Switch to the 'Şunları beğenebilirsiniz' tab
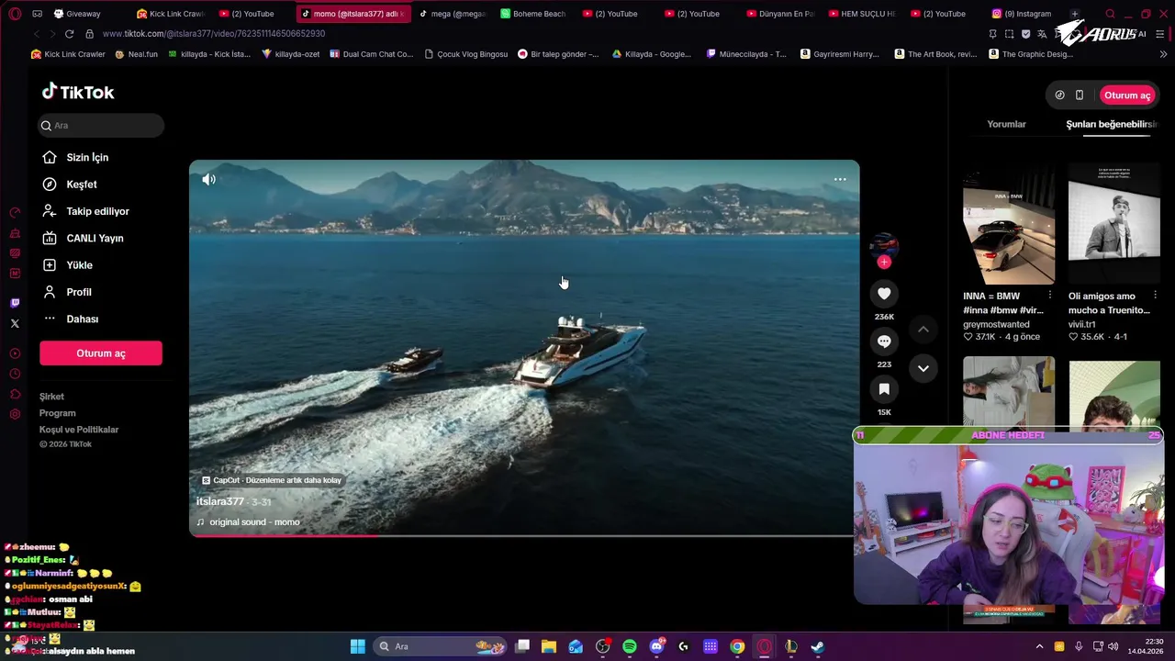 (1111, 124)
